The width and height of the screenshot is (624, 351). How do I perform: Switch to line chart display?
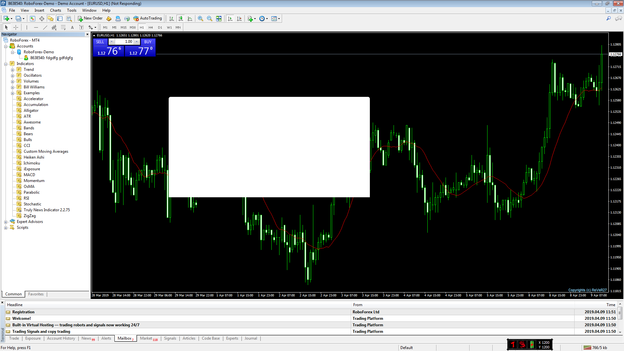190,19
